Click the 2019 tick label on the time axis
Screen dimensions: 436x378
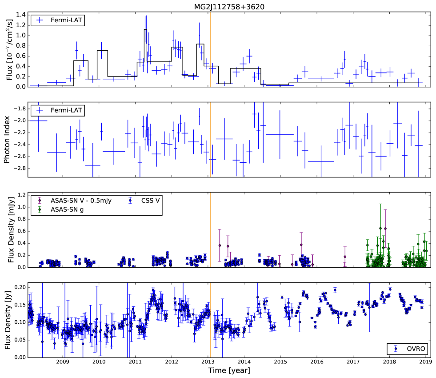(425, 362)
